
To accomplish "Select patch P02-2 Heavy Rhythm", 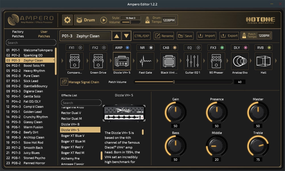I will (30, 71).
